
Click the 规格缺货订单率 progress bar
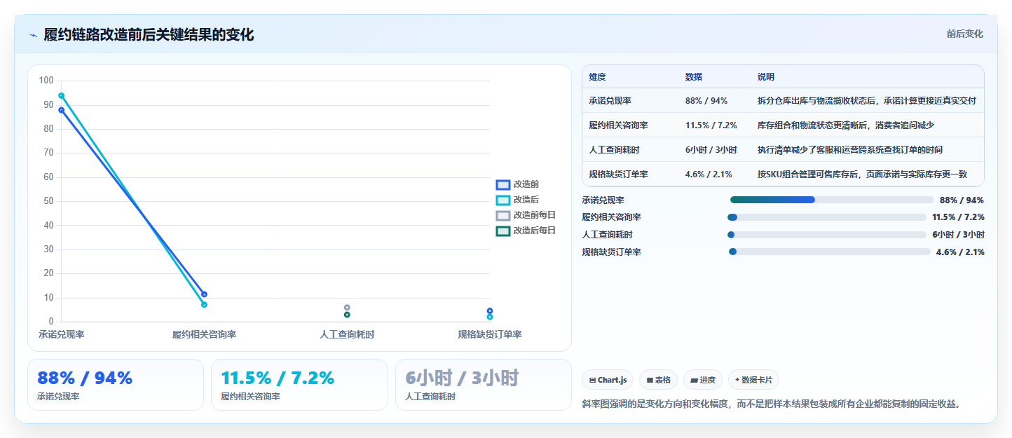(x=830, y=252)
